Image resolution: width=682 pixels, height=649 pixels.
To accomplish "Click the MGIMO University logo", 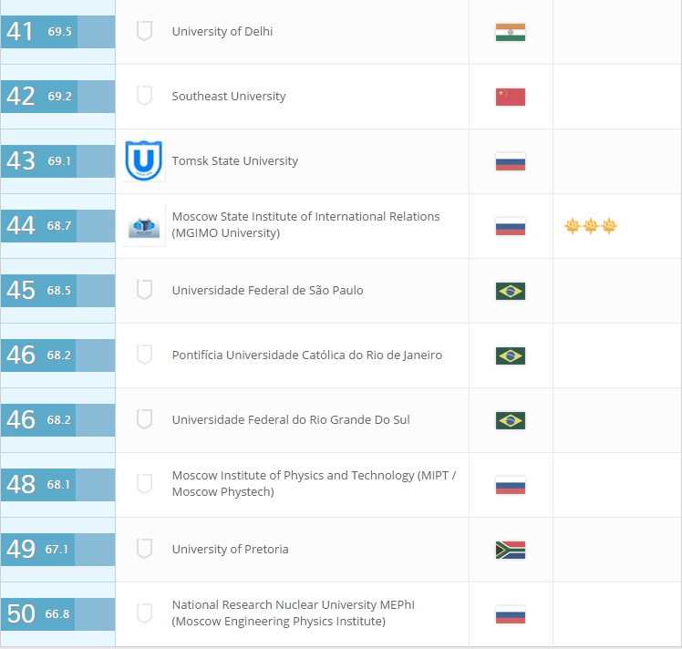I will tap(144, 225).
